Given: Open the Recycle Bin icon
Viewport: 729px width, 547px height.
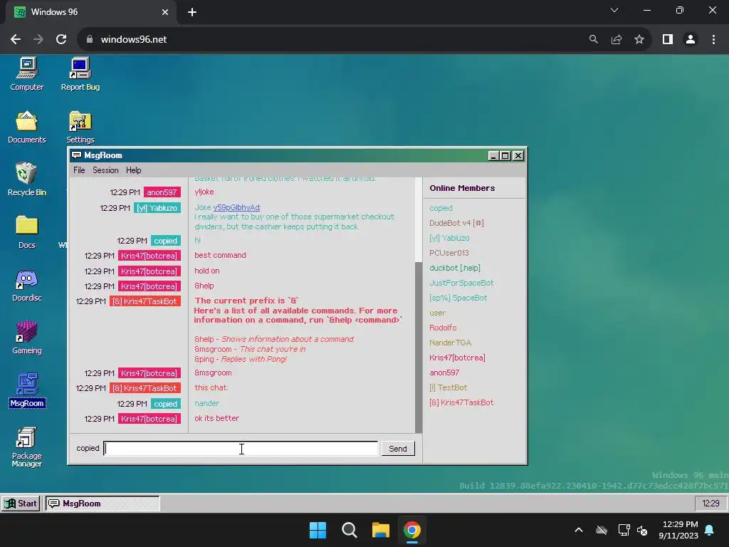Looking at the screenshot, I should click(27, 179).
